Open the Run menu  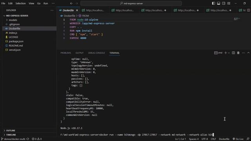point(45,4)
